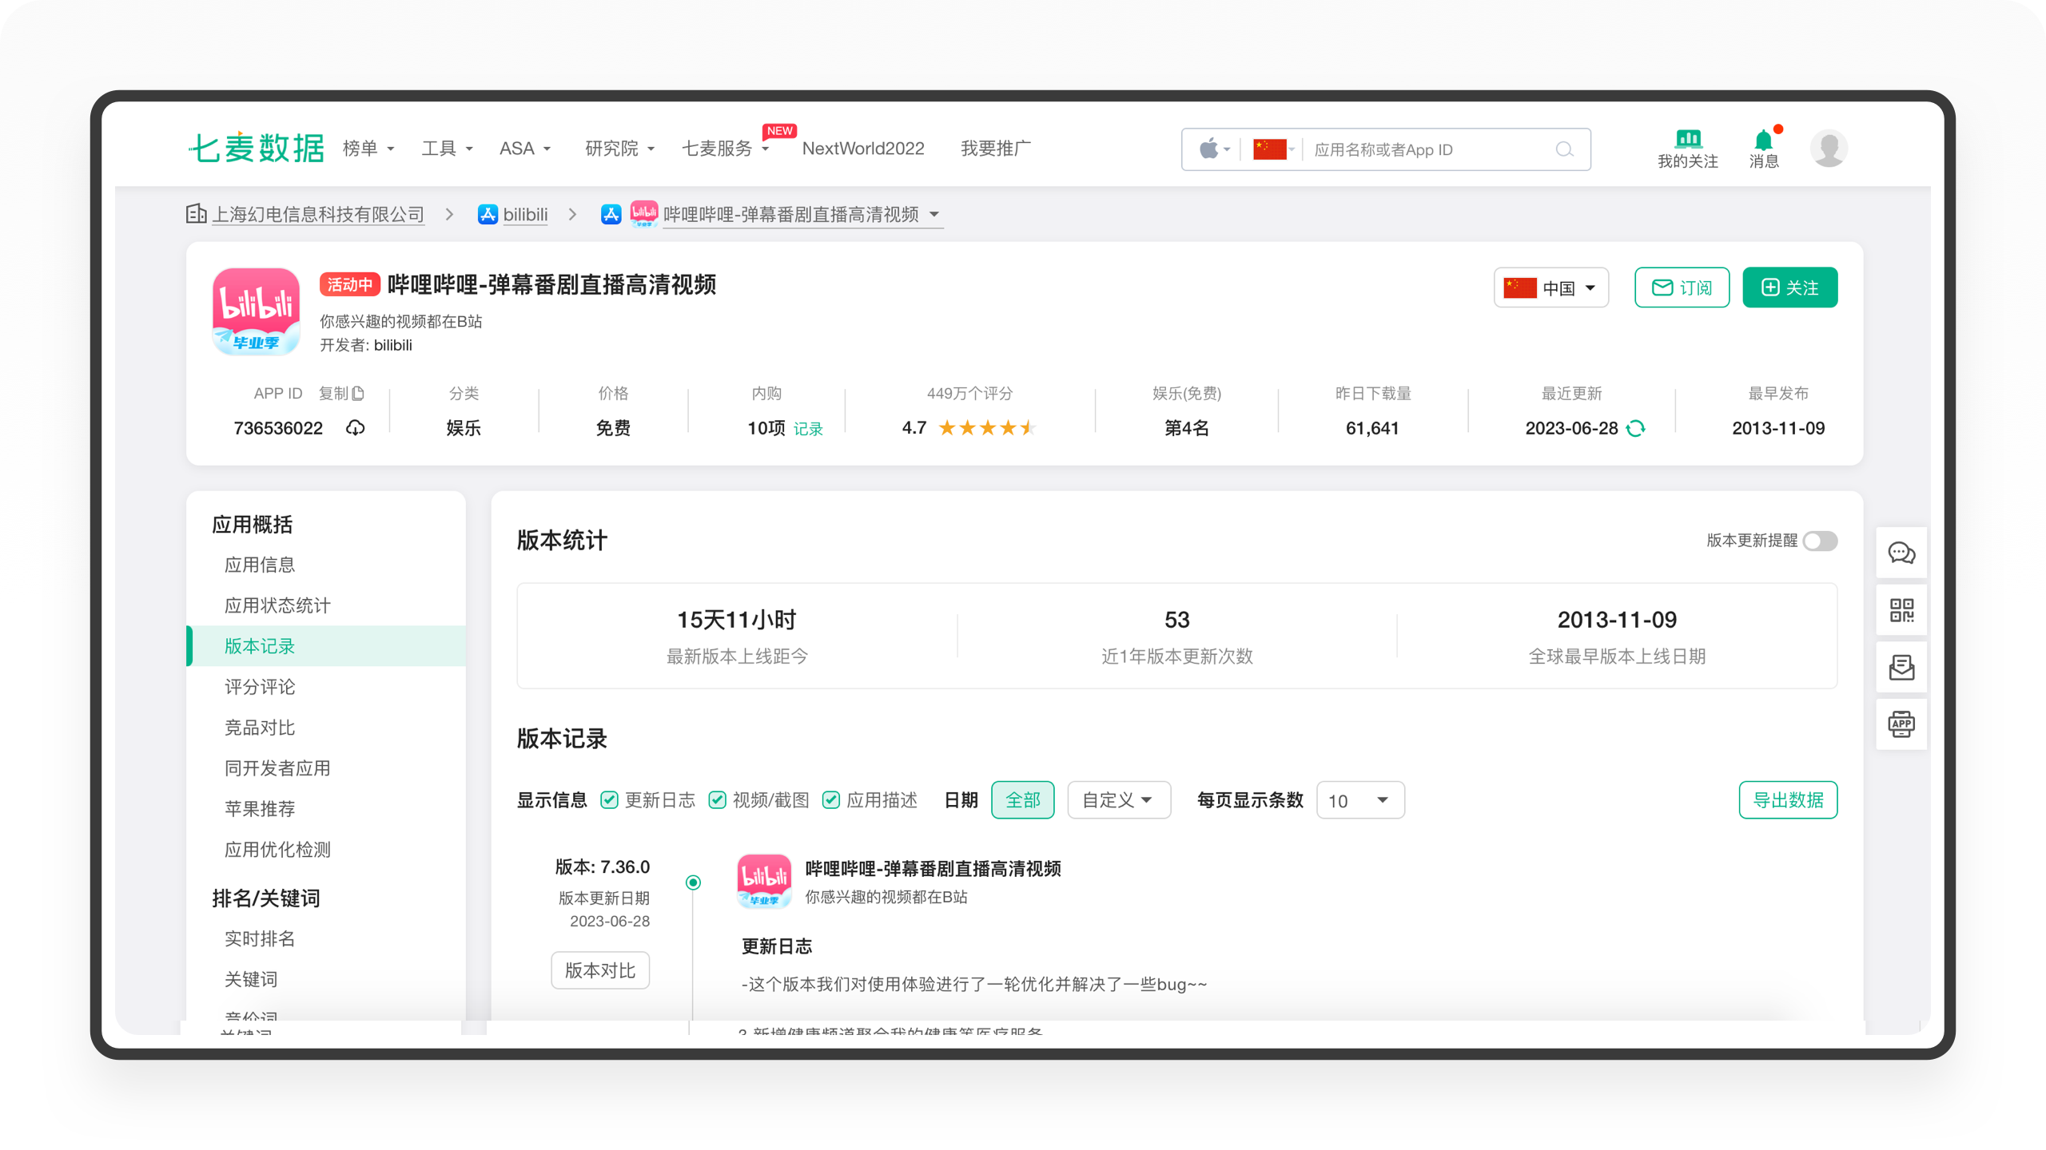Uncheck the 应用描述 checkbox
Screen dimensions: 2046x1150
point(831,800)
